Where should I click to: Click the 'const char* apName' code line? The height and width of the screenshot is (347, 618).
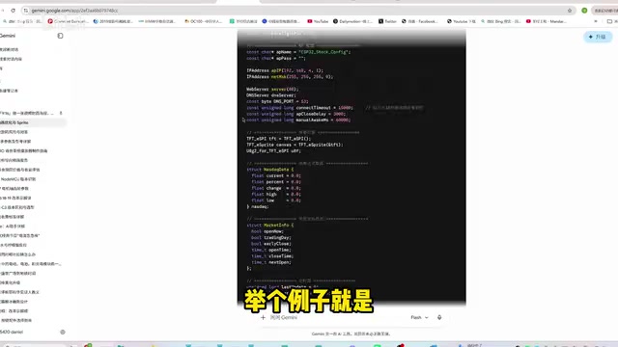click(298, 52)
